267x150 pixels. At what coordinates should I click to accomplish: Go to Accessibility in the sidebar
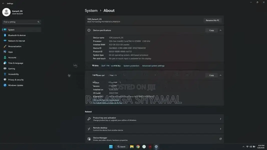coord(22,74)
